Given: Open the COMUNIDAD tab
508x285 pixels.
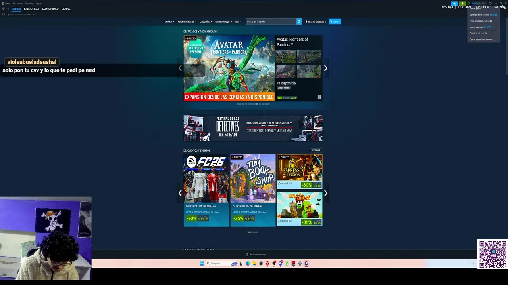Looking at the screenshot, I should (50, 9).
